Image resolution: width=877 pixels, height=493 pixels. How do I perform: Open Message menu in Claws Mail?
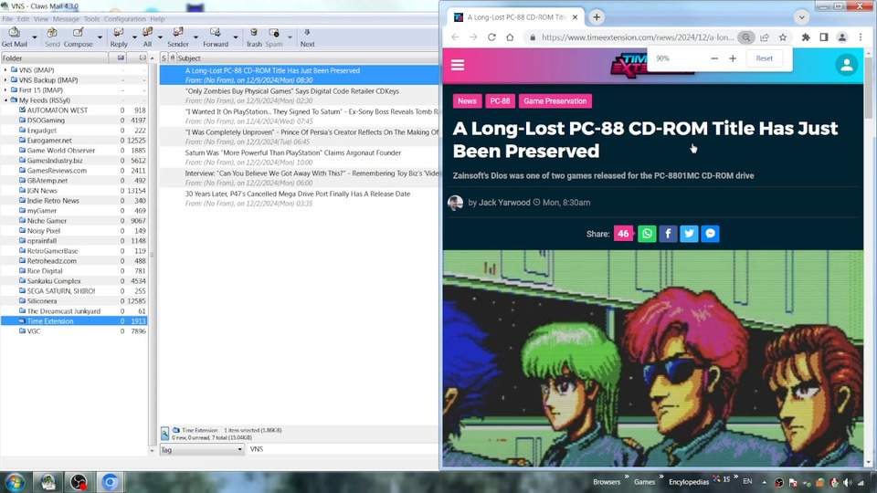click(x=66, y=19)
